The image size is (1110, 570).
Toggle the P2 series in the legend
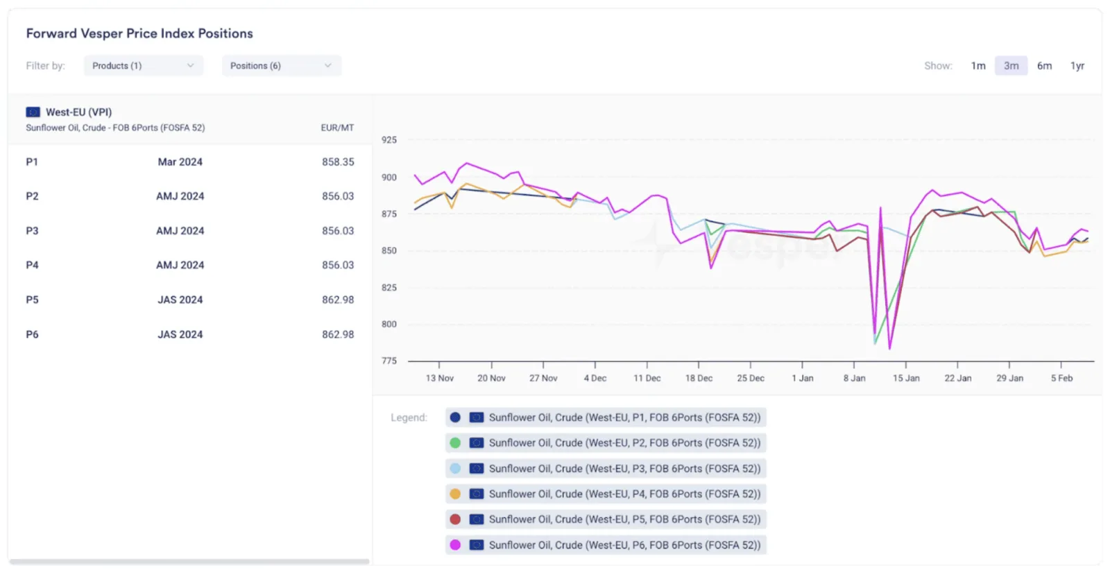pyautogui.click(x=606, y=443)
